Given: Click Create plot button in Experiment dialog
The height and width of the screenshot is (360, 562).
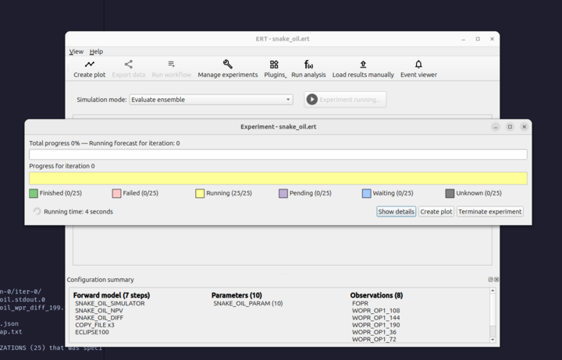Looking at the screenshot, I should 436,211.
